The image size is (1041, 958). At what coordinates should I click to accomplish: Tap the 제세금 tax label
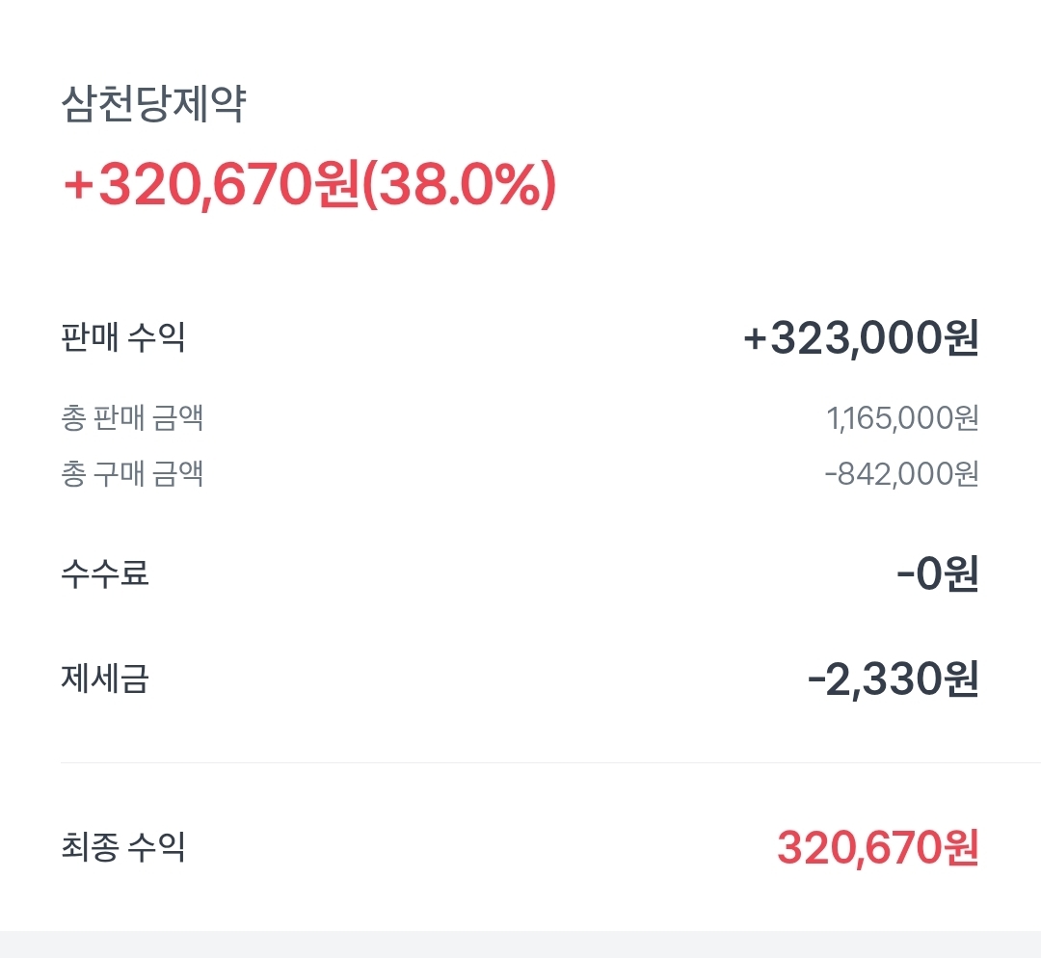[x=105, y=679]
